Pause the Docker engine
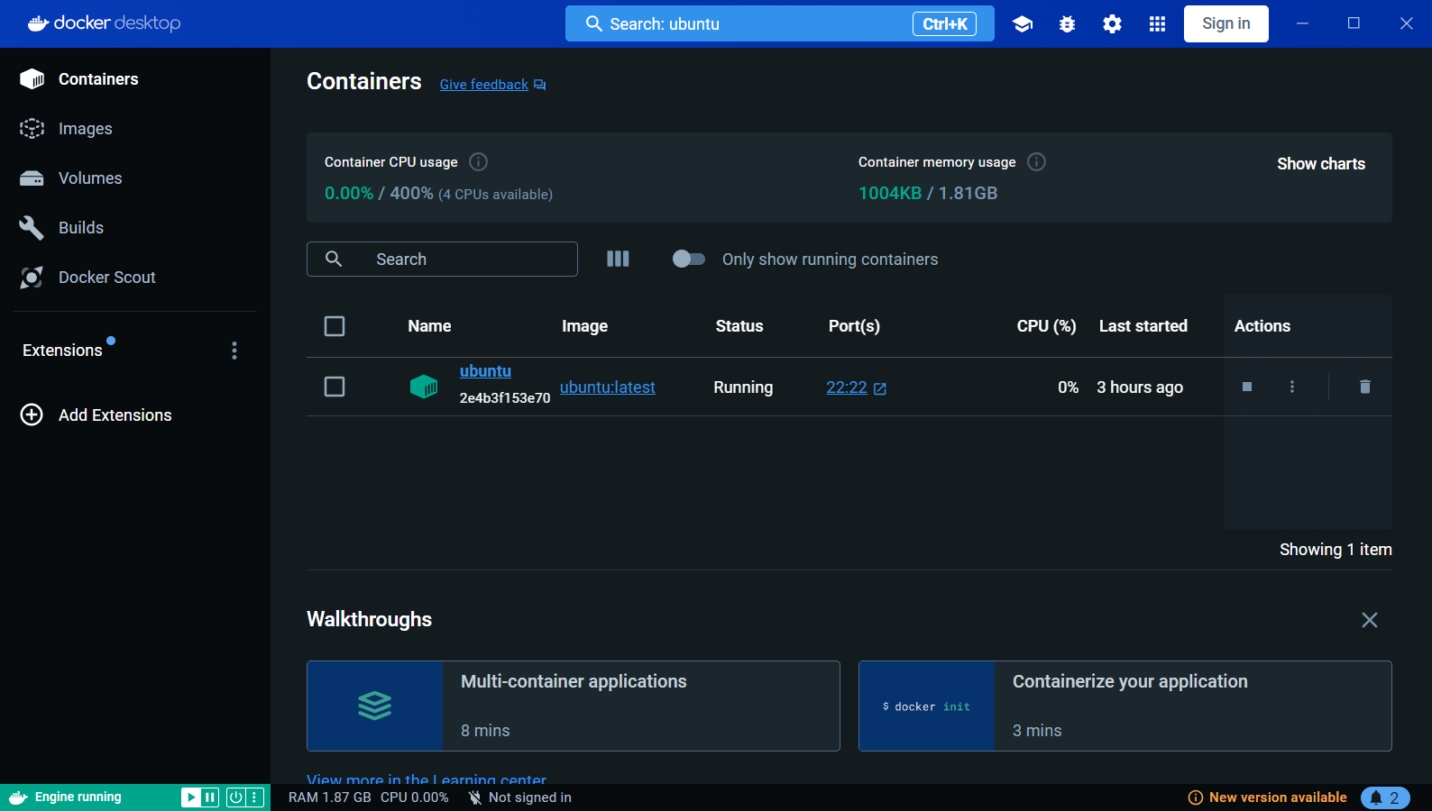This screenshot has width=1432, height=811. click(210, 797)
